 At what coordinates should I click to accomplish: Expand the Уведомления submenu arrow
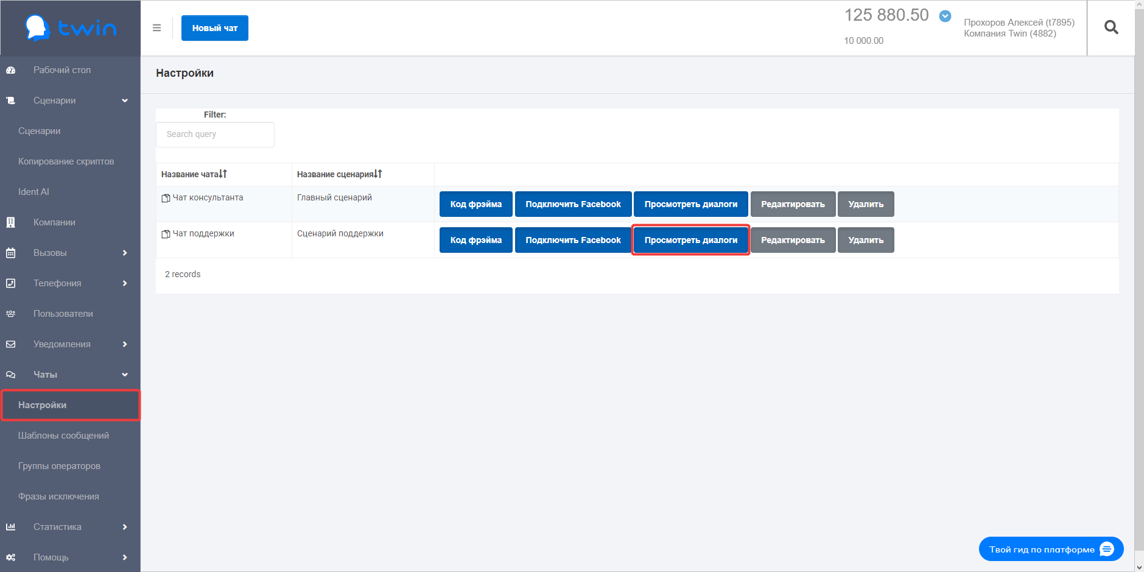(x=125, y=344)
